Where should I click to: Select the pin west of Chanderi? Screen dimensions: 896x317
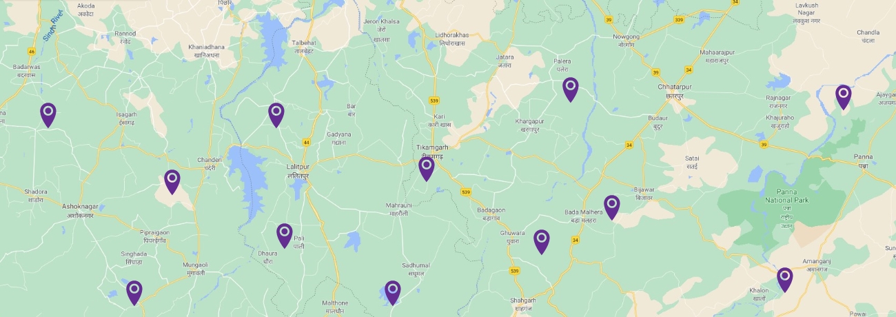(172, 182)
